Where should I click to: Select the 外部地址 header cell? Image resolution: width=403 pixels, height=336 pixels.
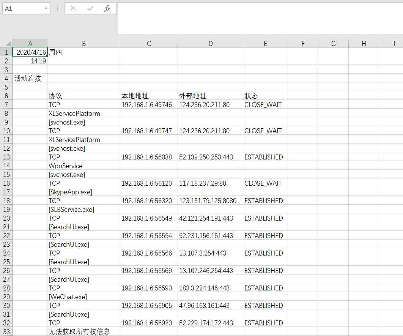point(210,96)
